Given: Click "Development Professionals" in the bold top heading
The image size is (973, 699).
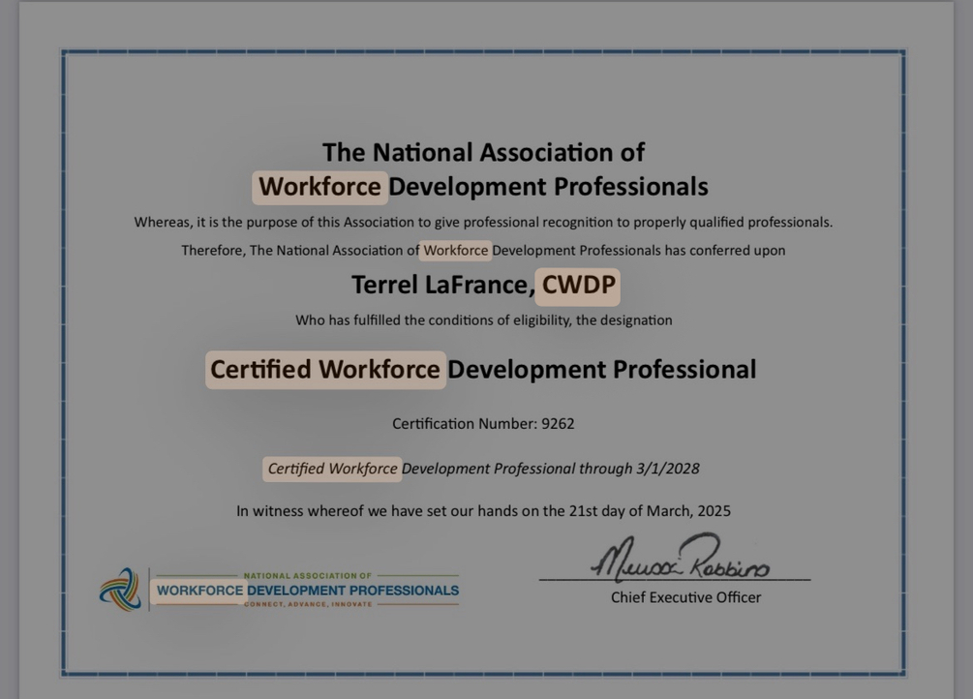Looking at the screenshot, I should [548, 187].
